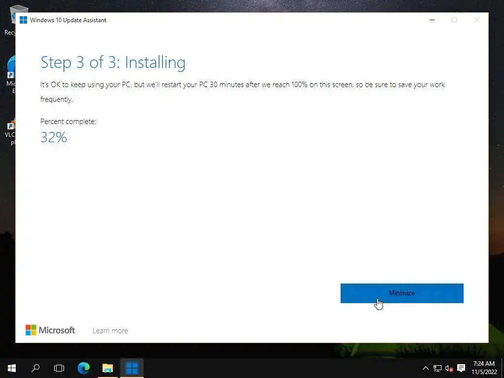Click the Percent complete label
Image resolution: width=504 pixels, height=378 pixels.
(x=68, y=122)
